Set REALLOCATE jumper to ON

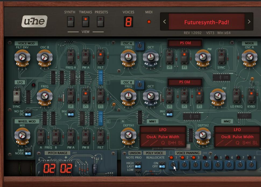click(x=162, y=163)
